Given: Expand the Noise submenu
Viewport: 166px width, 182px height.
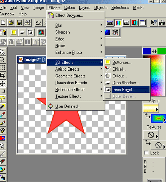Looking at the screenshot, I should (x=75, y=45).
